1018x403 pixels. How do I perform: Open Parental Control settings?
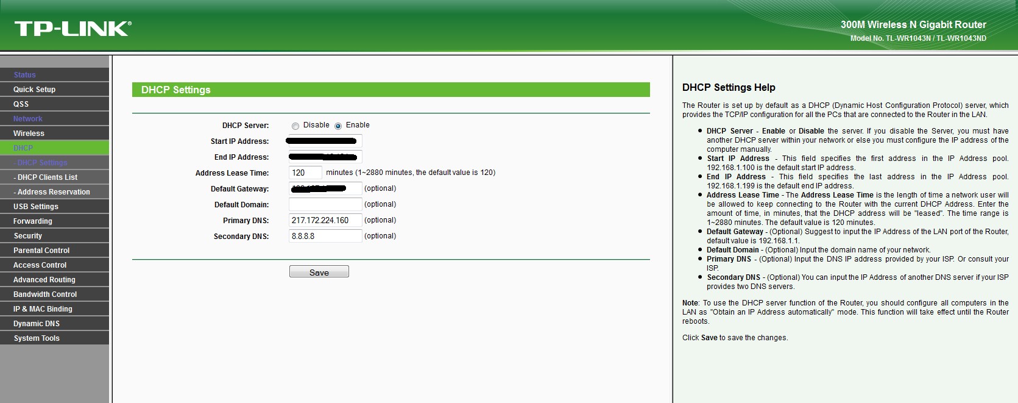point(55,251)
